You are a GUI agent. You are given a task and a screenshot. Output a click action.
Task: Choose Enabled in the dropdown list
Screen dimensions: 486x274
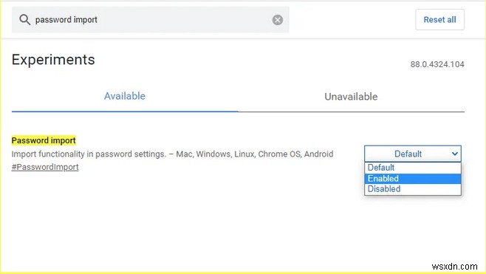tap(413, 179)
